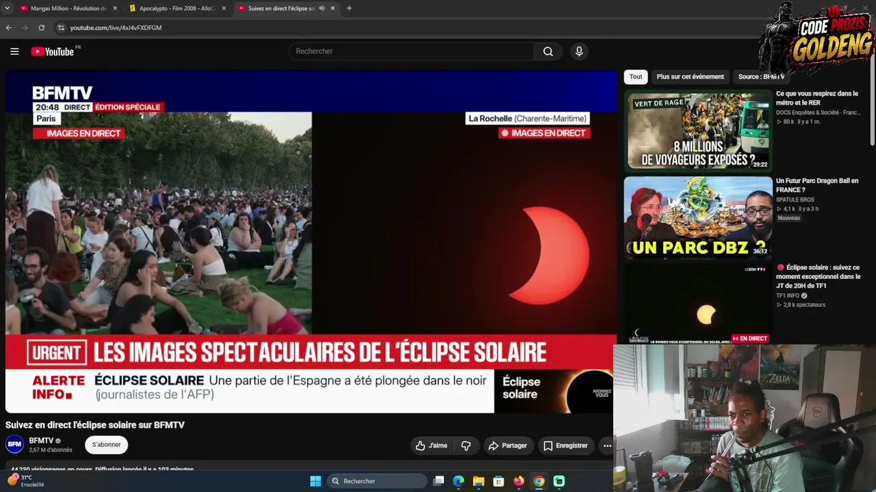Open the TF1 eclipse live thumbnail
The image size is (876, 492).
[698, 304]
